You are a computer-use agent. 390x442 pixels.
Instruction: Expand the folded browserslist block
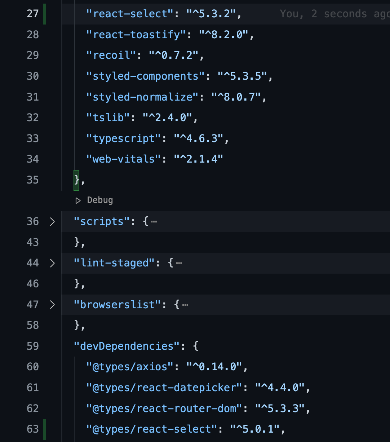click(185, 305)
